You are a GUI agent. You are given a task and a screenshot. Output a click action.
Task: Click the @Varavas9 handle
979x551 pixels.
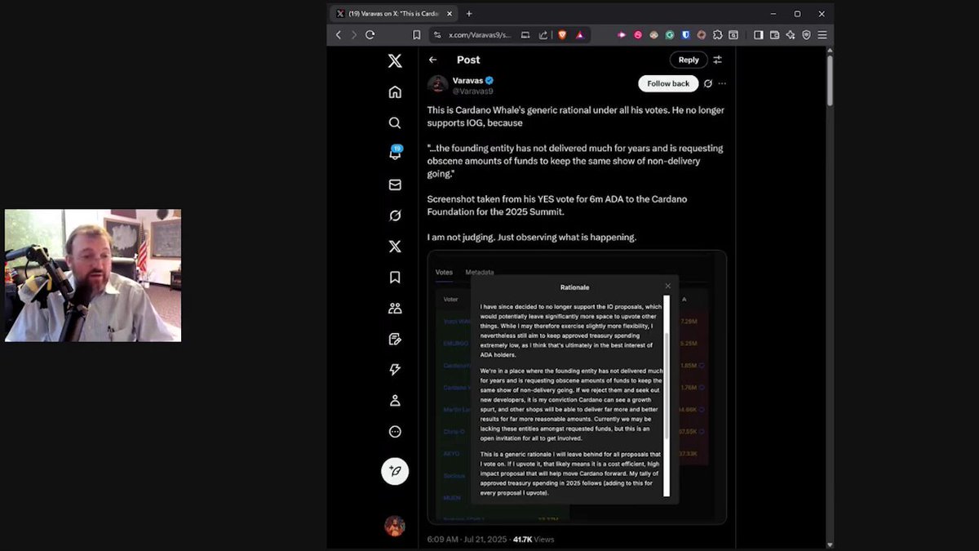pyautogui.click(x=473, y=91)
